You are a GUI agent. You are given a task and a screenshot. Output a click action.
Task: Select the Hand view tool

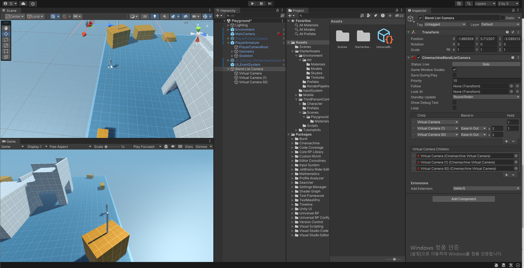click(6, 28)
